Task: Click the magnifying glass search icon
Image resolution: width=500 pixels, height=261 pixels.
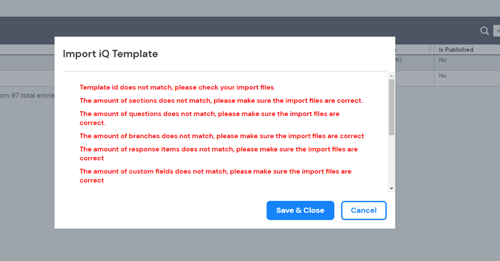Action: pyautogui.click(x=485, y=31)
